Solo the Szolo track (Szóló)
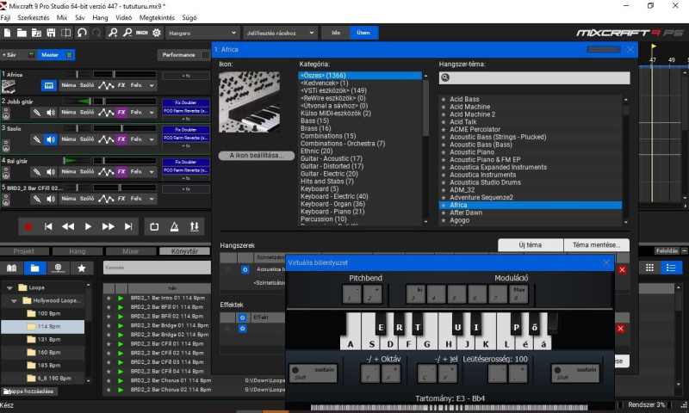 coord(86,138)
